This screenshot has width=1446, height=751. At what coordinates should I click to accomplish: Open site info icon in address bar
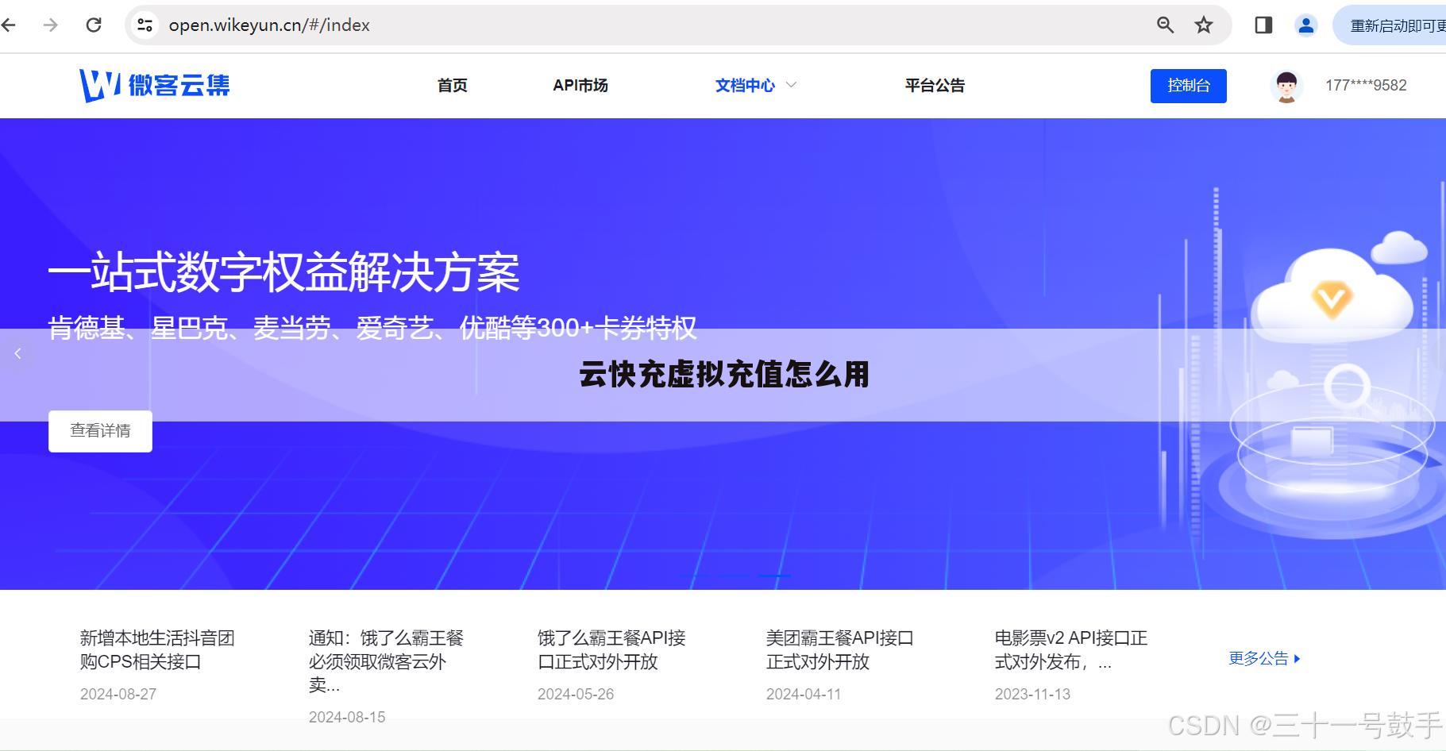click(x=145, y=25)
